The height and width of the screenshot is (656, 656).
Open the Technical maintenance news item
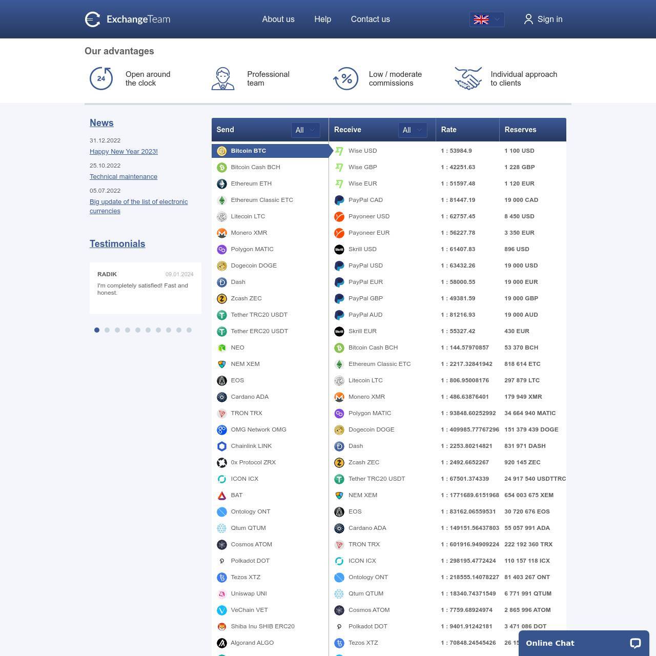click(x=124, y=177)
